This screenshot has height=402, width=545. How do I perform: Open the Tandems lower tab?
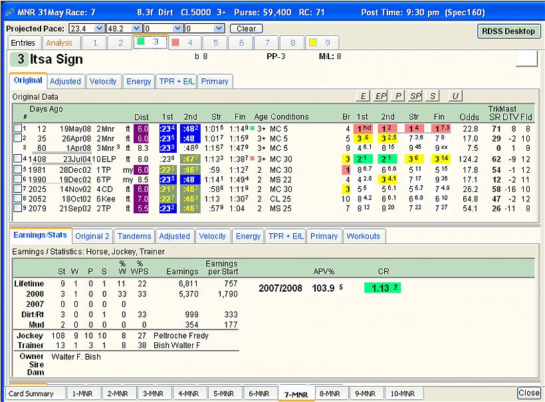(x=134, y=237)
